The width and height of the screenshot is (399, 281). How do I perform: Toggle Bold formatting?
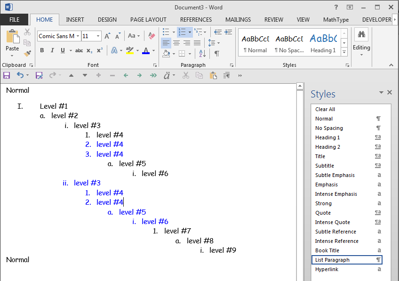pos(42,50)
